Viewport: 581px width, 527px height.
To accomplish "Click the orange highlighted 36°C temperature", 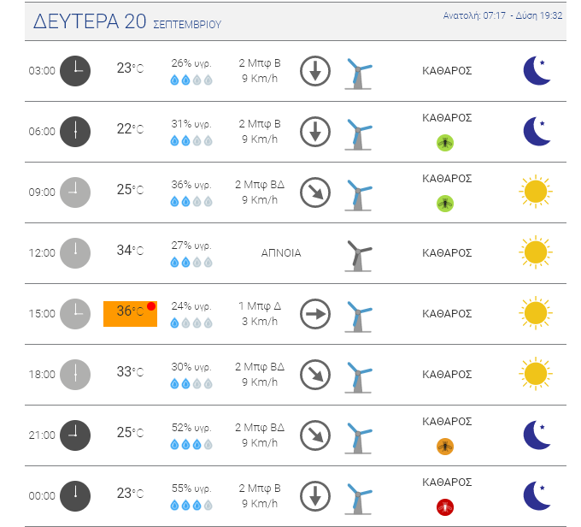I will click(x=130, y=314).
